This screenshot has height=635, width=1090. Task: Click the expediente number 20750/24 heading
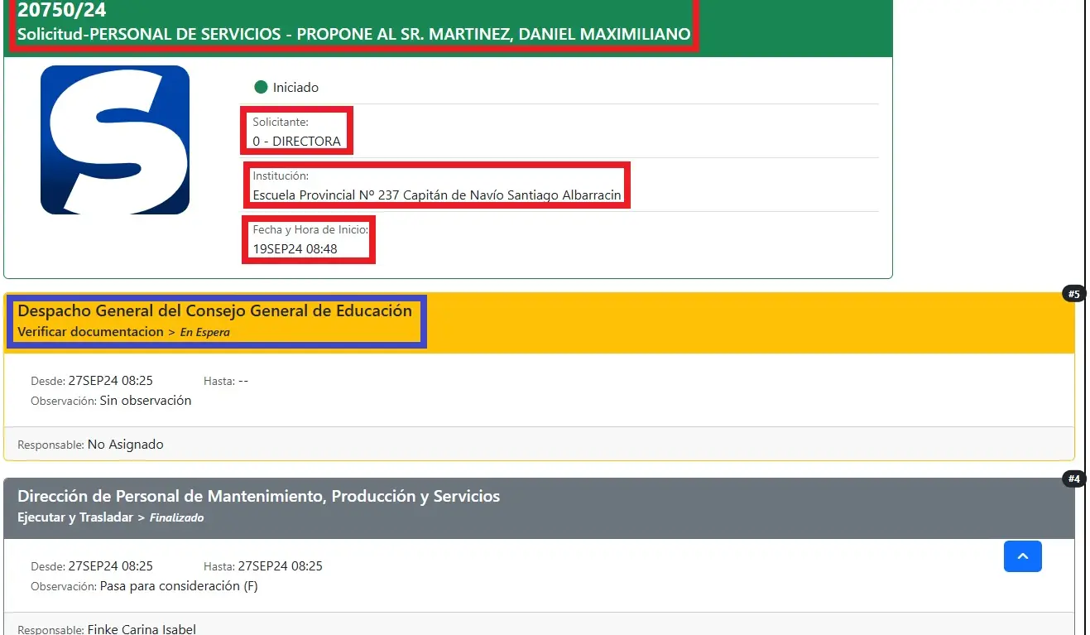62,11
